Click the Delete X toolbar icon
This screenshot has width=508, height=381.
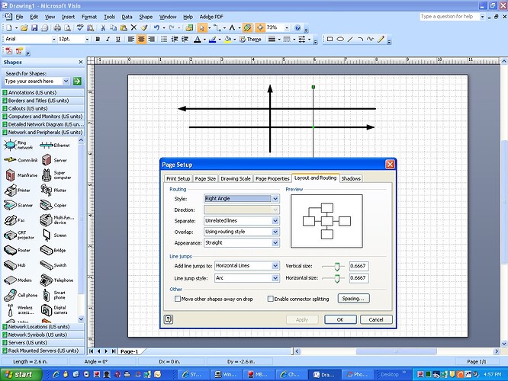(133, 28)
